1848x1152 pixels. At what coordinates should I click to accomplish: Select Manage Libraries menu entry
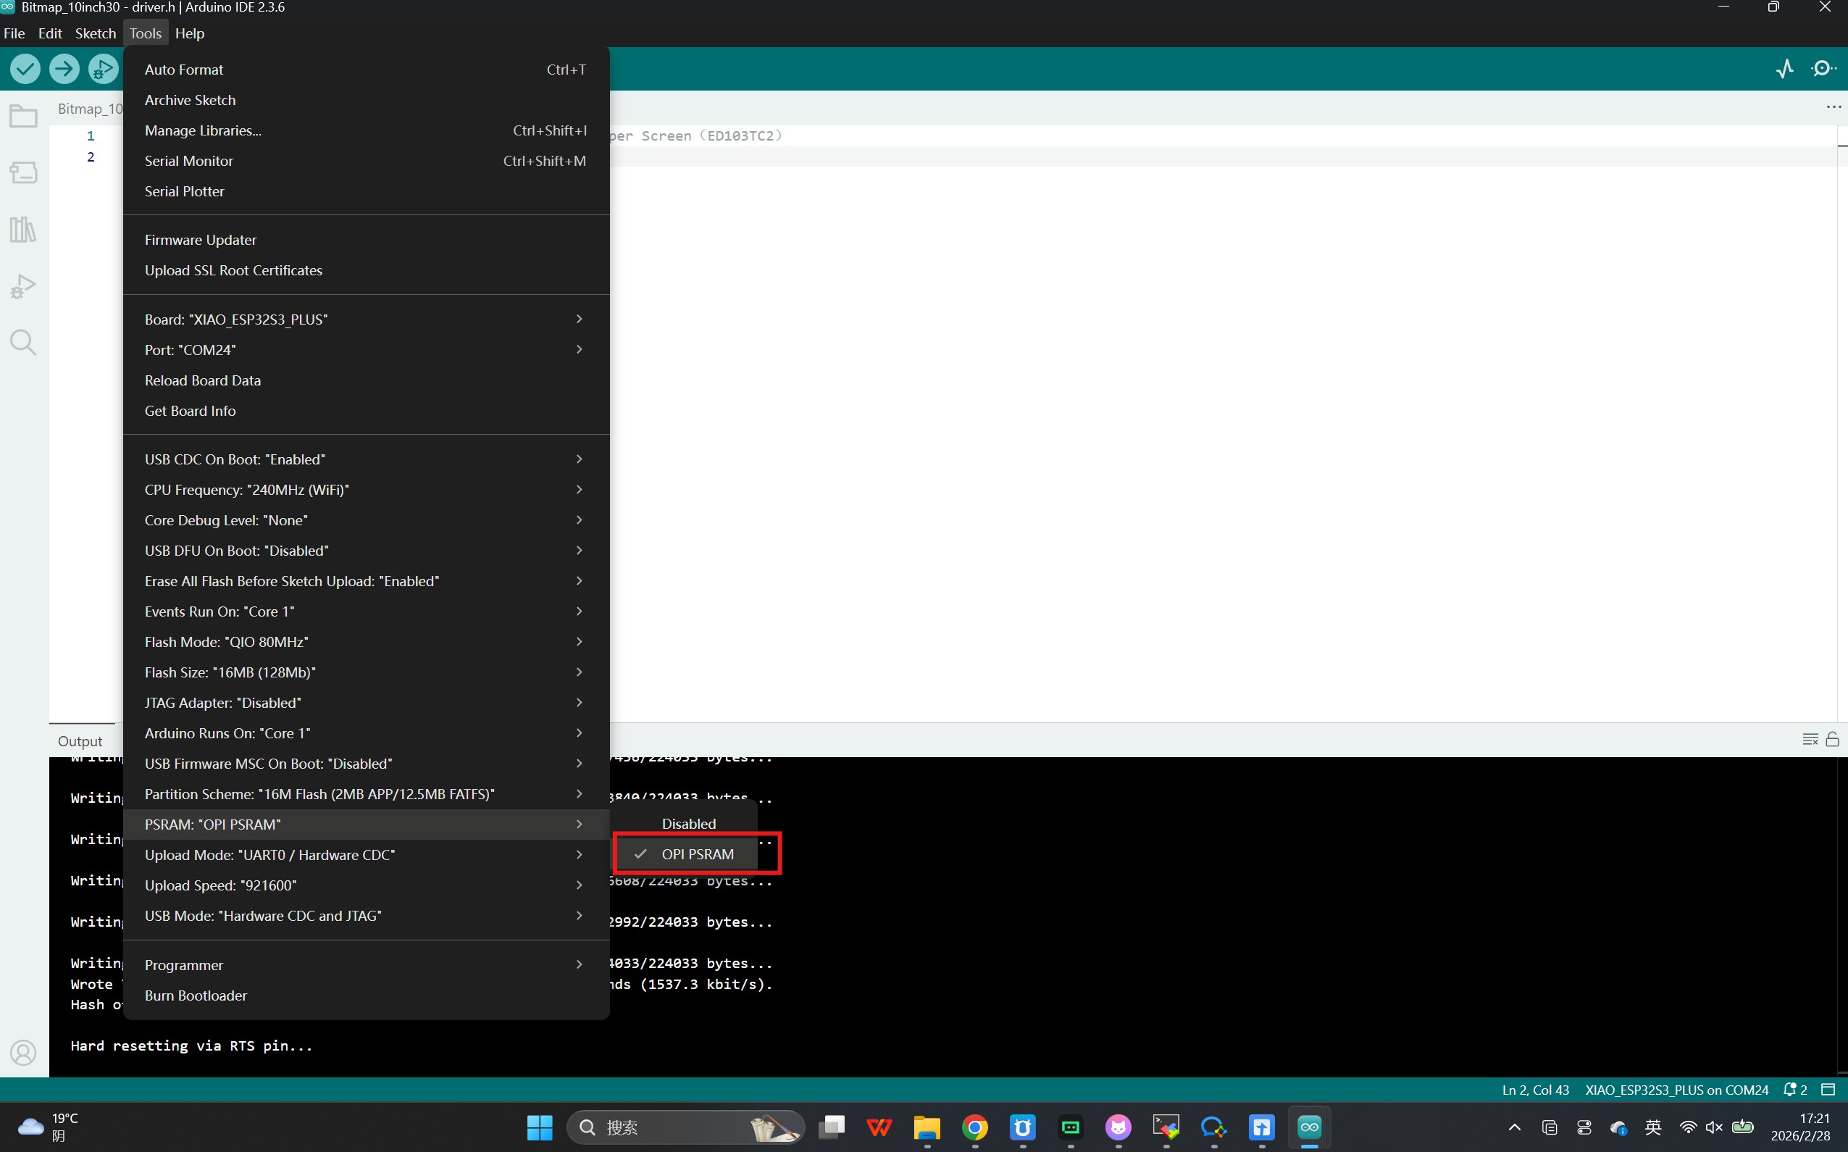(203, 130)
